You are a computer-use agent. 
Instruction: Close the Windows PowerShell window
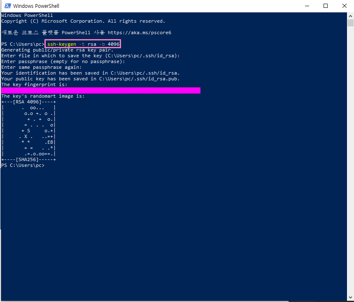344,6
